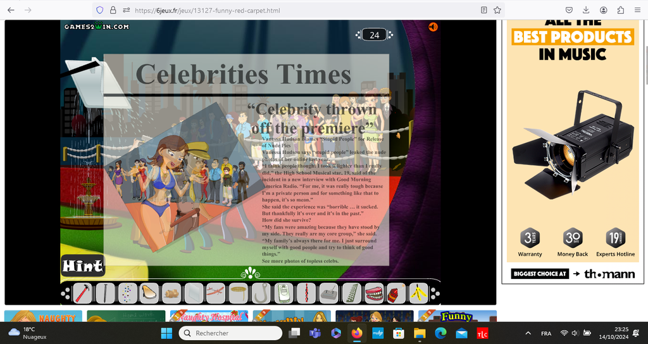Open the Games2Win.com logo link
Screen dimensions: 648x344
pos(96,27)
